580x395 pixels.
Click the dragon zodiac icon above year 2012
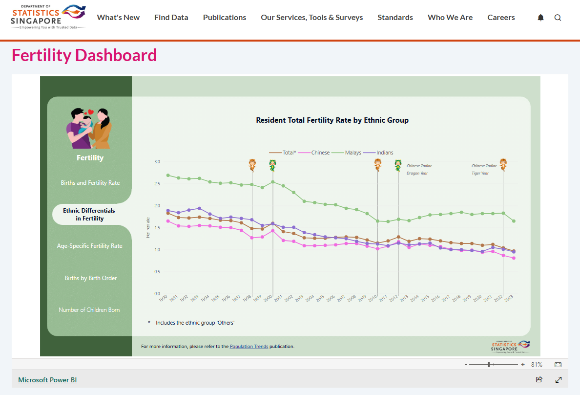[x=398, y=164]
